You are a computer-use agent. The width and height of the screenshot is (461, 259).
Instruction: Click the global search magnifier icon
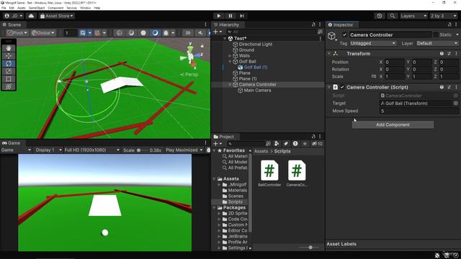(x=392, y=16)
